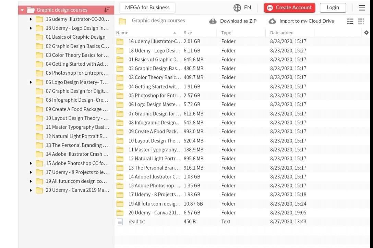
Task: Select 05 Photoshop for Entrepre in tree
Action: [x=77, y=73]
